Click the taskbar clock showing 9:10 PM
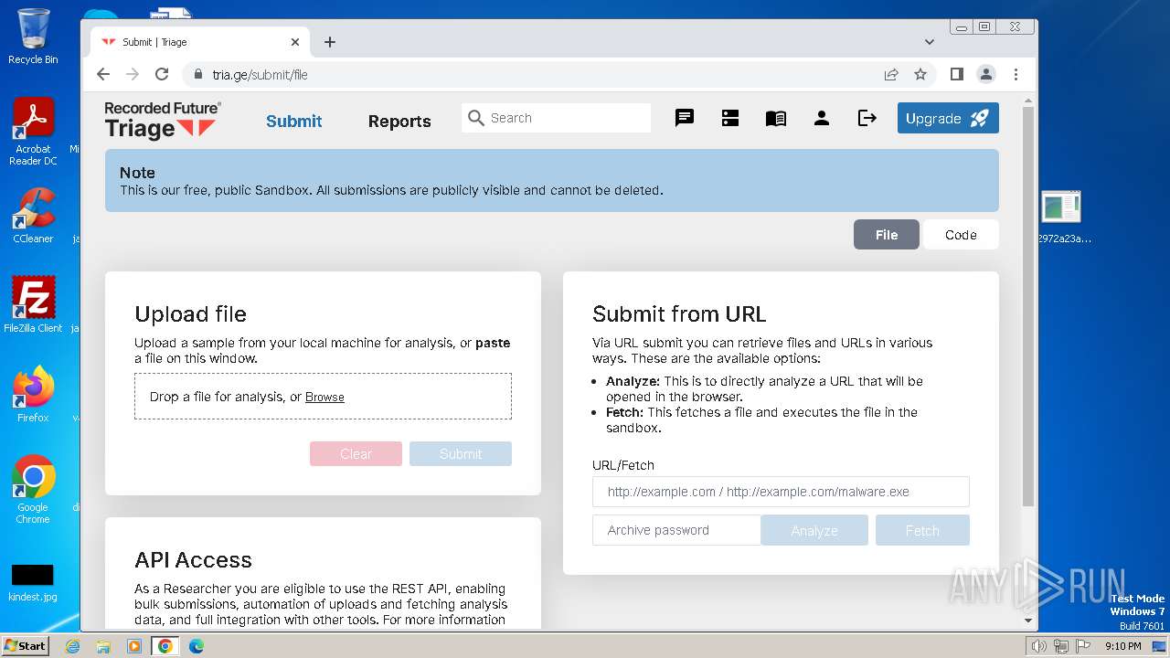The width and height of the screenshot is (1170, 658). pyautogui.click(x=1122, y=646)
